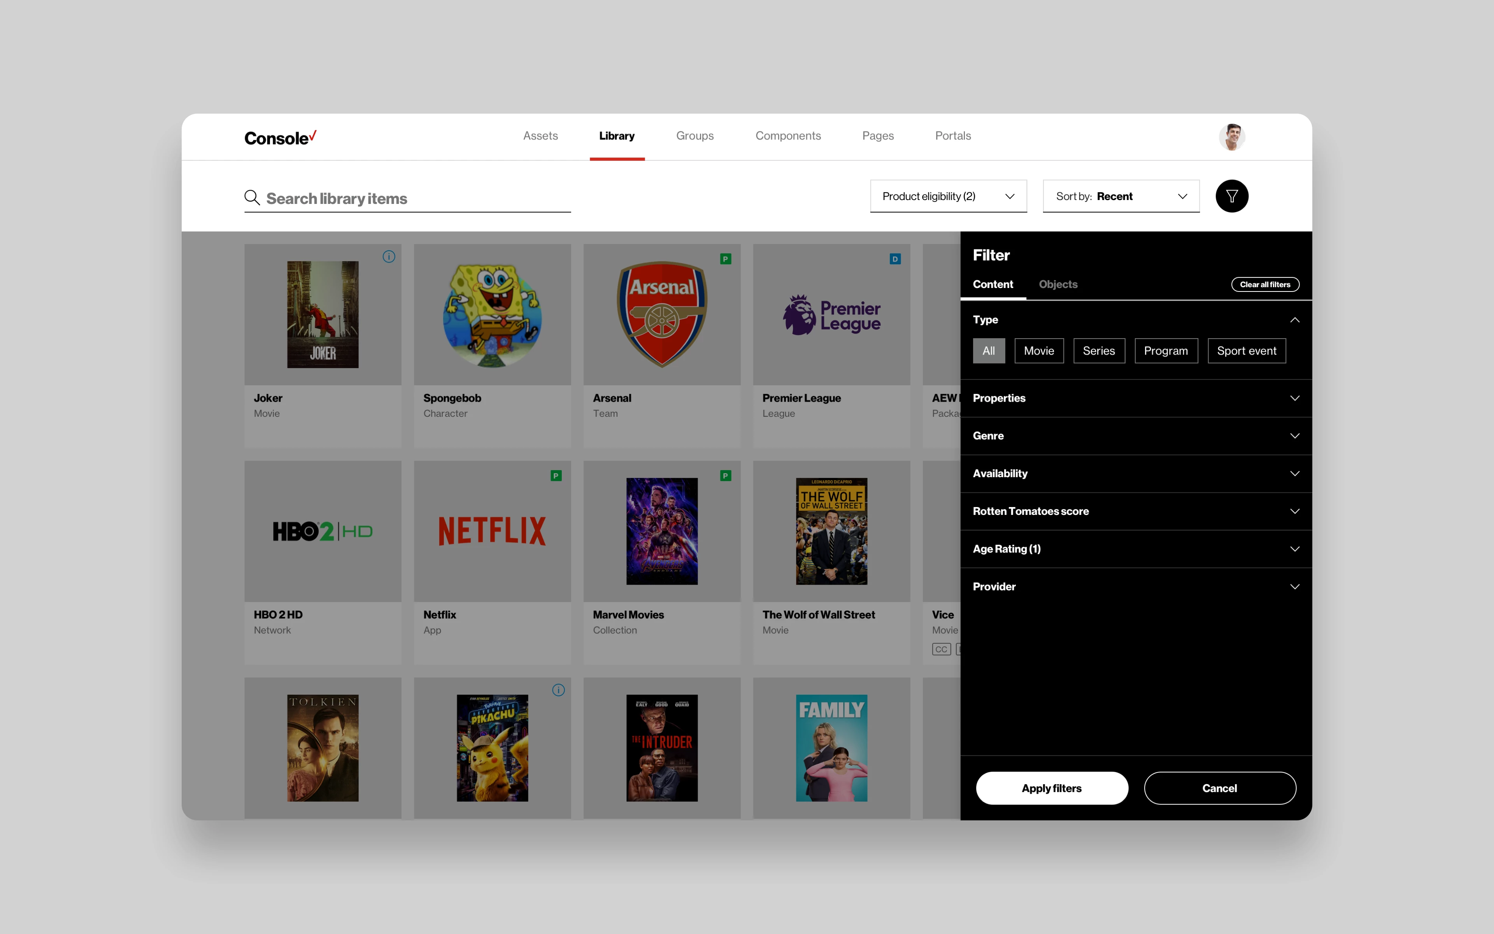1494x934 pixels.
Task: Click the Vice movie title
Action: click(x=943, y=615)
